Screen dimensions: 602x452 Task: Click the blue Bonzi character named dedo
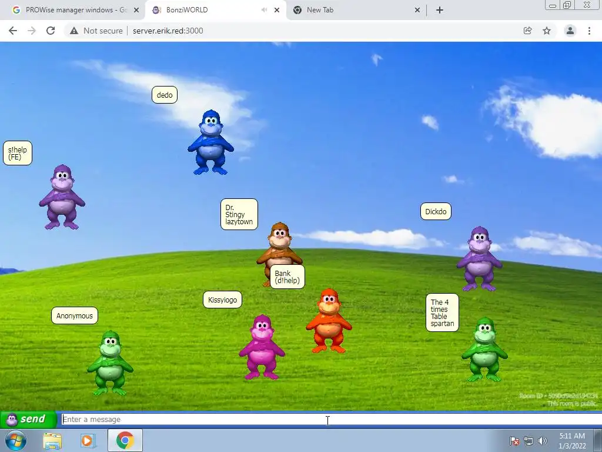point(211,142)
